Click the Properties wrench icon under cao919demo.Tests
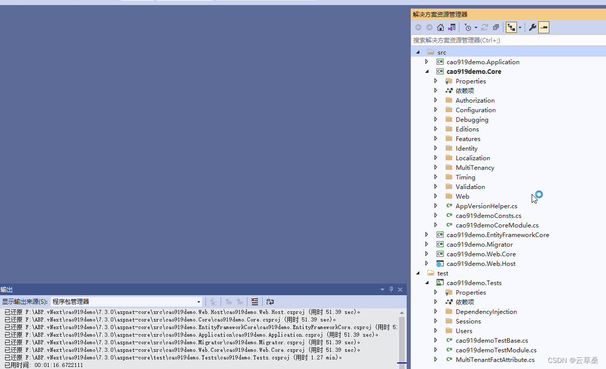The image size is (606, 369). (x=449, y=293)
